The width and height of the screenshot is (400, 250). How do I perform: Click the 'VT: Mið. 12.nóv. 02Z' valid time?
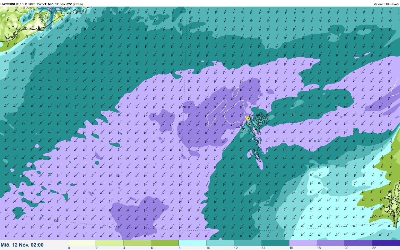click(x=57, y=4)
